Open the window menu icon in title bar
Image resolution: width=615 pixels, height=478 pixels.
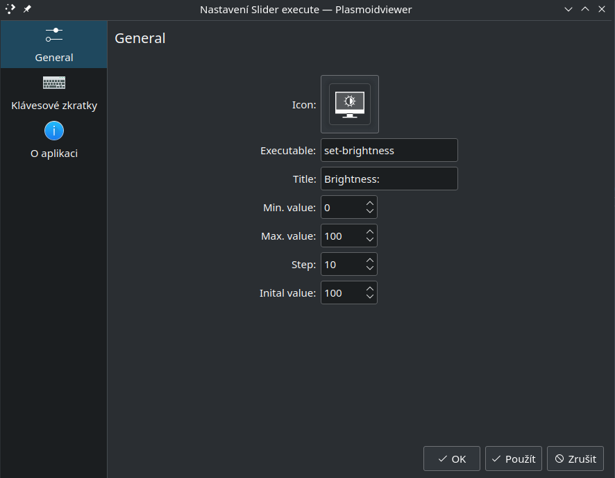point(10,8)
